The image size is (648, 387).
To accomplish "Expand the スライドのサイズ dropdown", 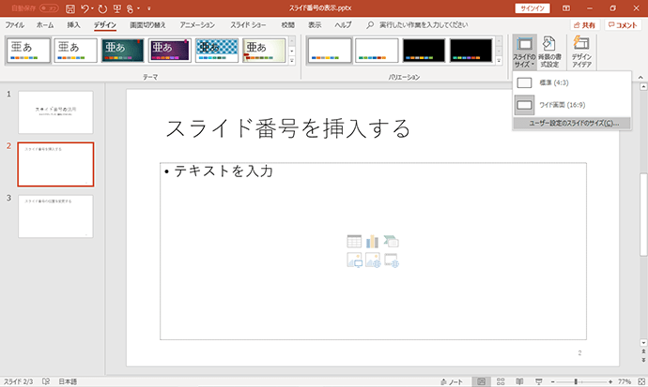I will point(524,52).
